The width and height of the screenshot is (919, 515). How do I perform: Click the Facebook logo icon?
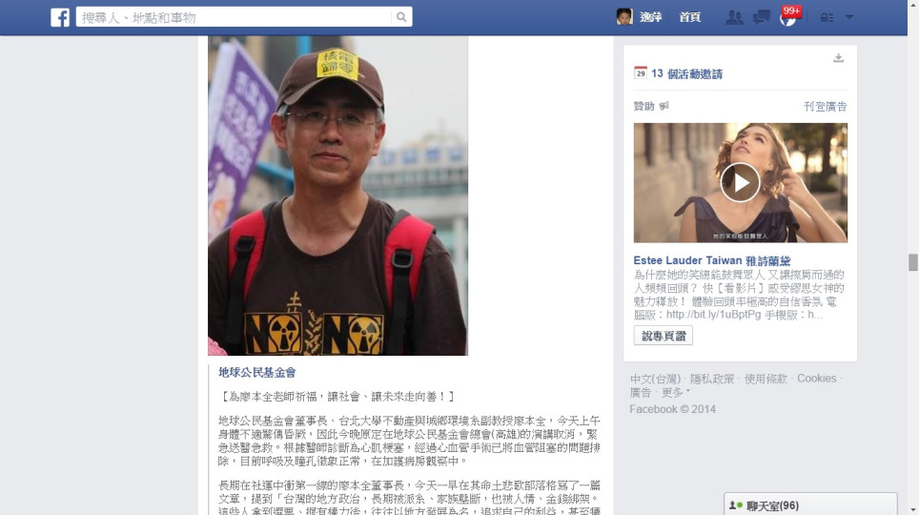click(x=60, y=17)
